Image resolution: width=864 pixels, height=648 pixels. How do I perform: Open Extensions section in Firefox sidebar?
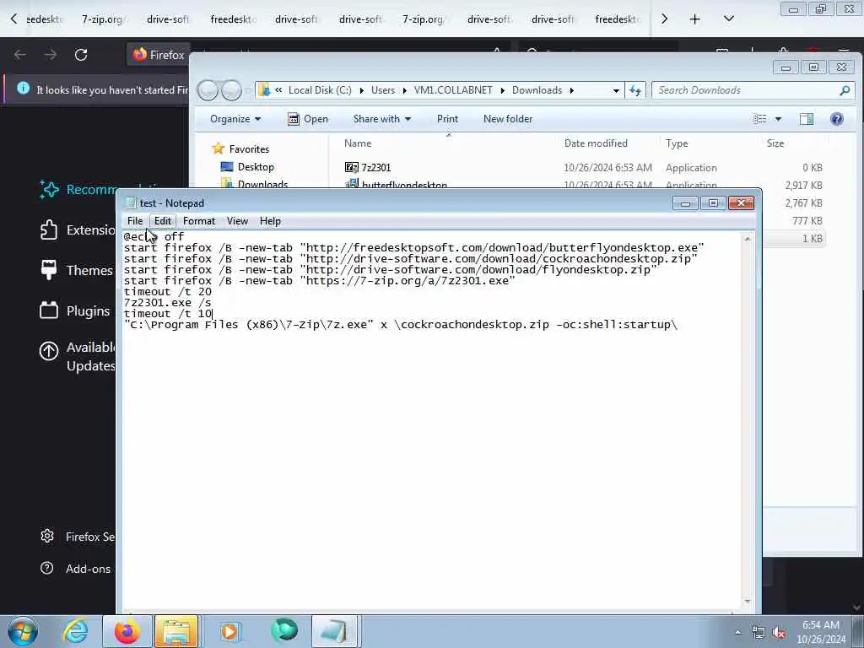[x=77, y=229]
